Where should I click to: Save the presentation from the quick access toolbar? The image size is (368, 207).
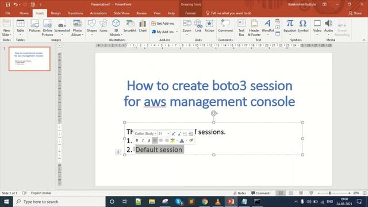tap(7, 5)
